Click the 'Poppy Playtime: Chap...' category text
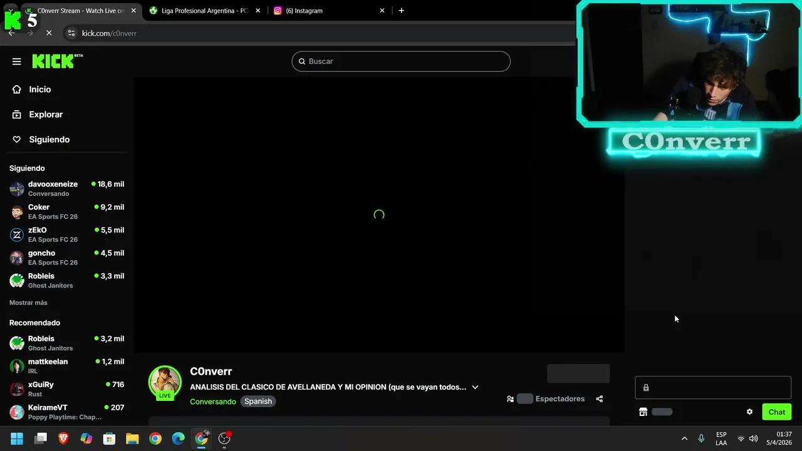 [x=65, y=417]
